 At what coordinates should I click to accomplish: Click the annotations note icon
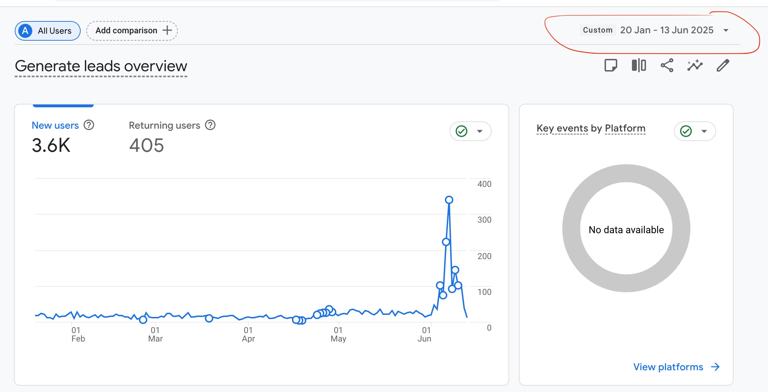[x=611, y=65]
